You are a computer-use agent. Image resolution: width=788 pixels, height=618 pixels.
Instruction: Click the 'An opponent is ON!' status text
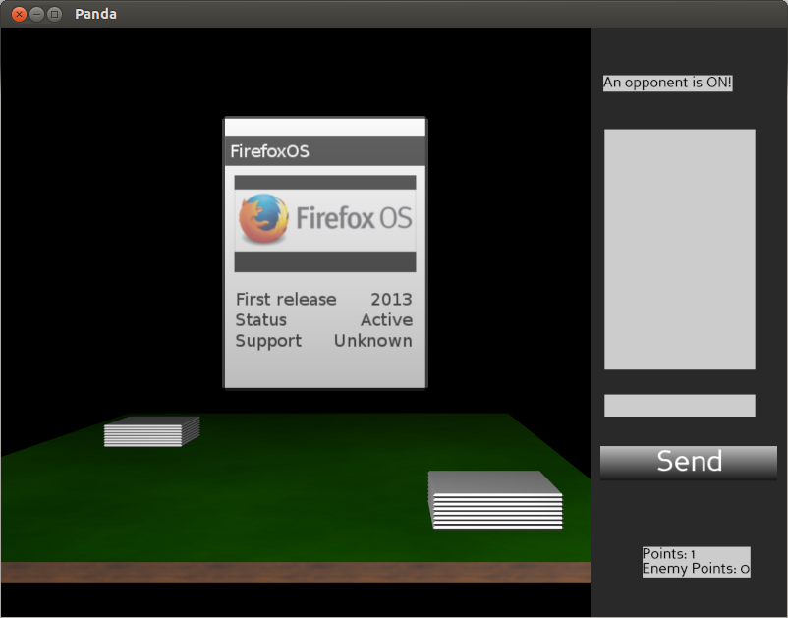click(667, 83)
